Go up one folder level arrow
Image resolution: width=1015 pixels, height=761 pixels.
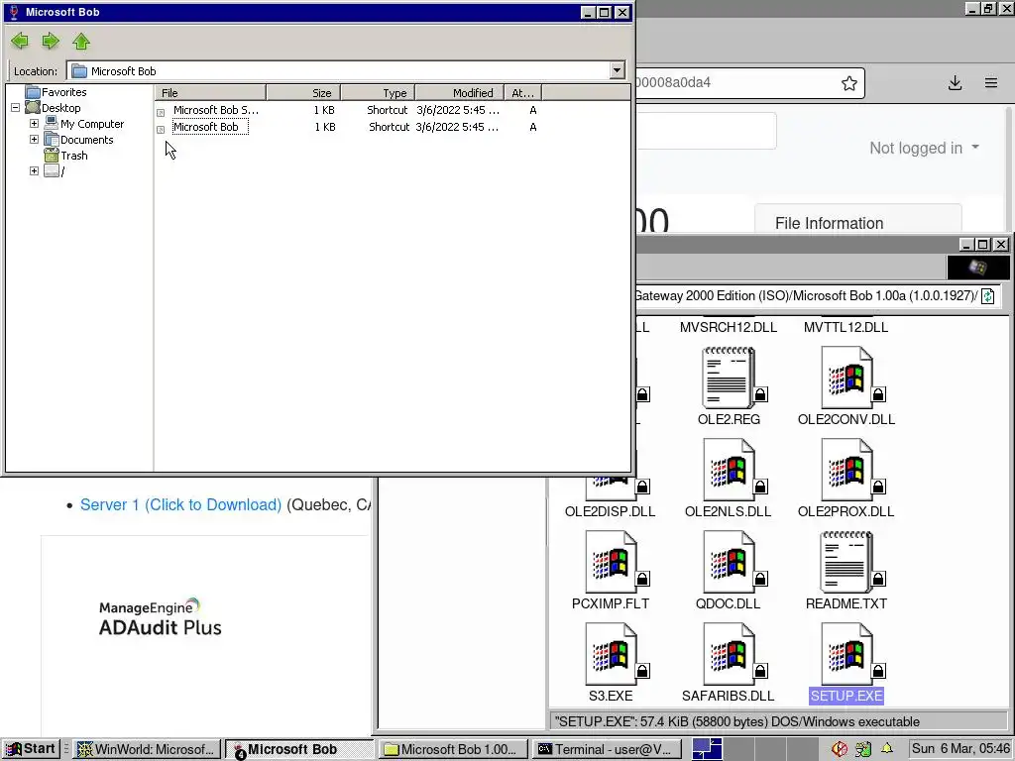[x=81, y=42]
